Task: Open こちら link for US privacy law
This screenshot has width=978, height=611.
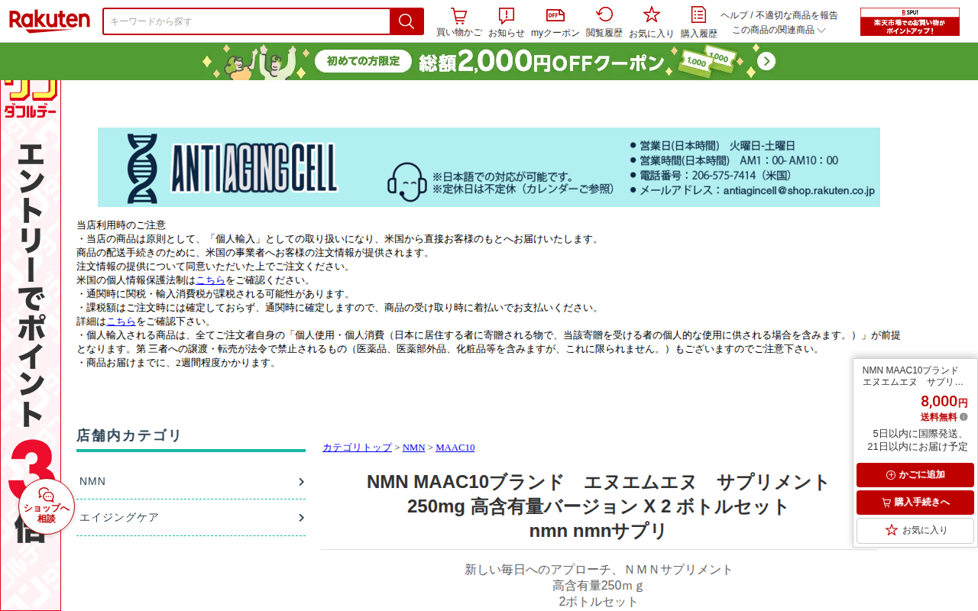Action: [x=210, y=280]
